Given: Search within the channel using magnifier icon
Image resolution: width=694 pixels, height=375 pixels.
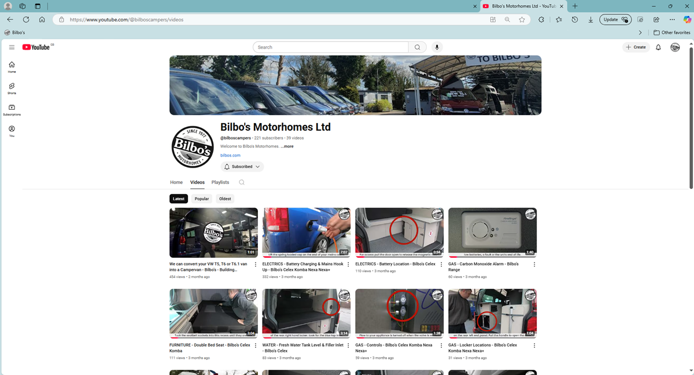Looking at the screenshot, I should [x=242, y=183].
